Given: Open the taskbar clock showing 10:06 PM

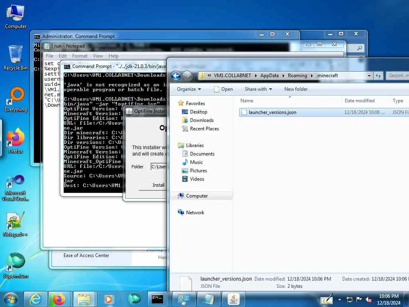Looking at the screenshot, I should [x=389, y=299].
